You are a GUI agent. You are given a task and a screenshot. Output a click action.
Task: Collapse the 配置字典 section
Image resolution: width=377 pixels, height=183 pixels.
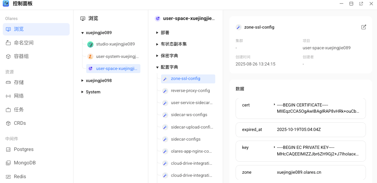point(157,67)
